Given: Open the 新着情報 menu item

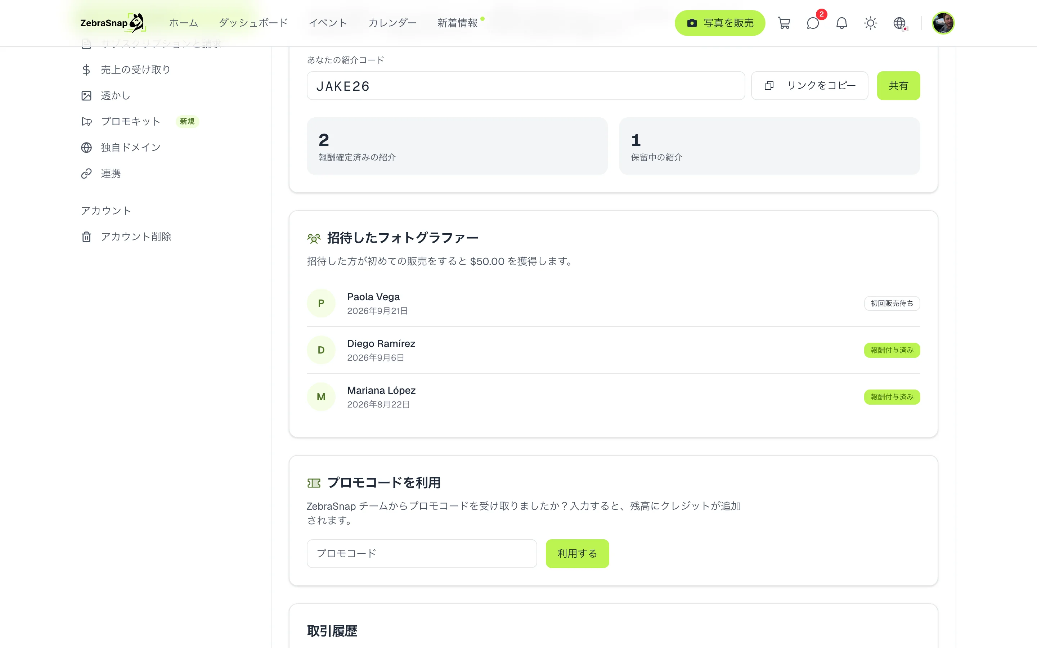Looking at the screenshot, I should click(457, 23).
